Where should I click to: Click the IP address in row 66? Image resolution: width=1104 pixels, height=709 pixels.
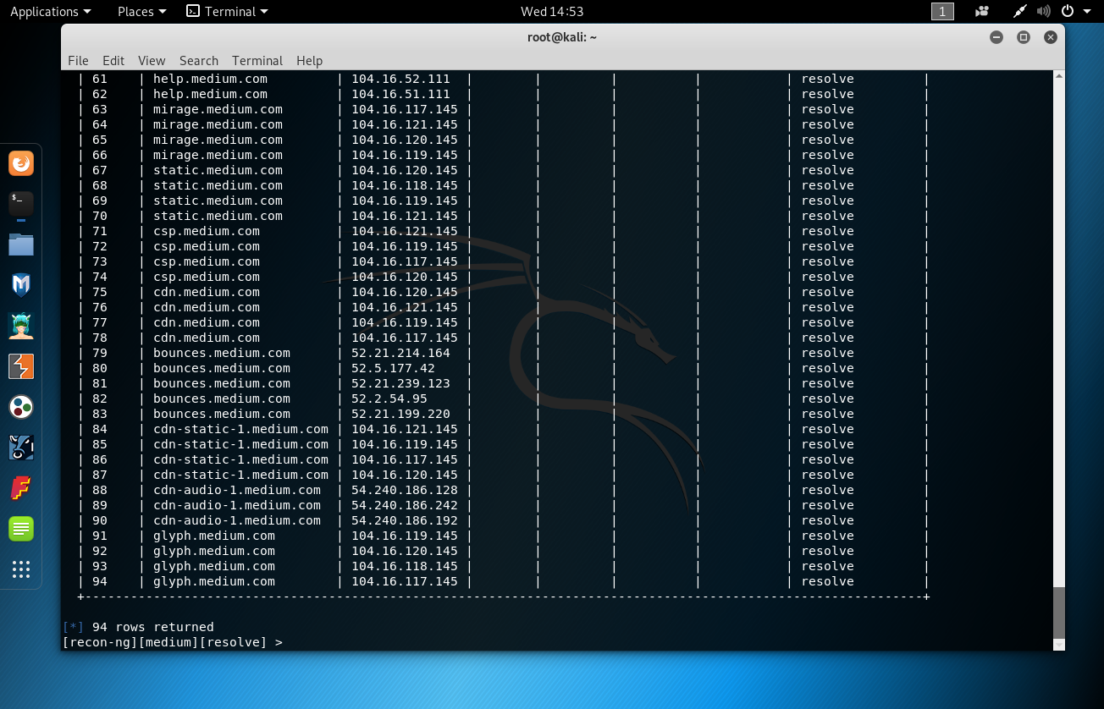click(405, 155)
